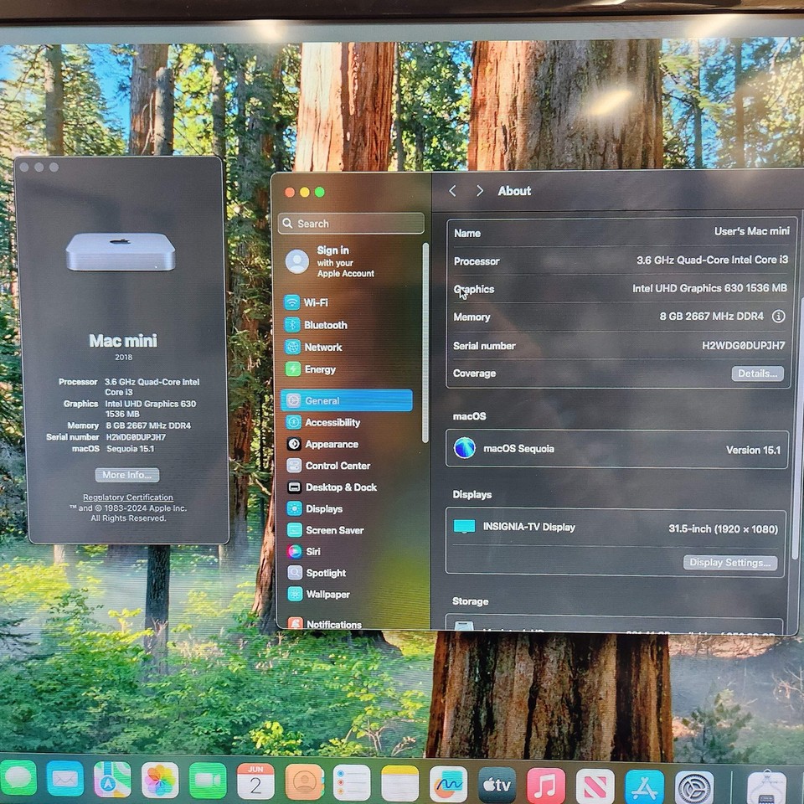The image size is (804, 804).
Task: Click the Search field in System Settings
Action: (350, 224)
